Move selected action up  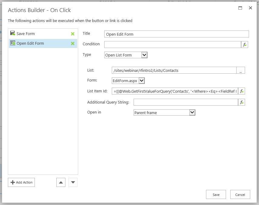61,182
